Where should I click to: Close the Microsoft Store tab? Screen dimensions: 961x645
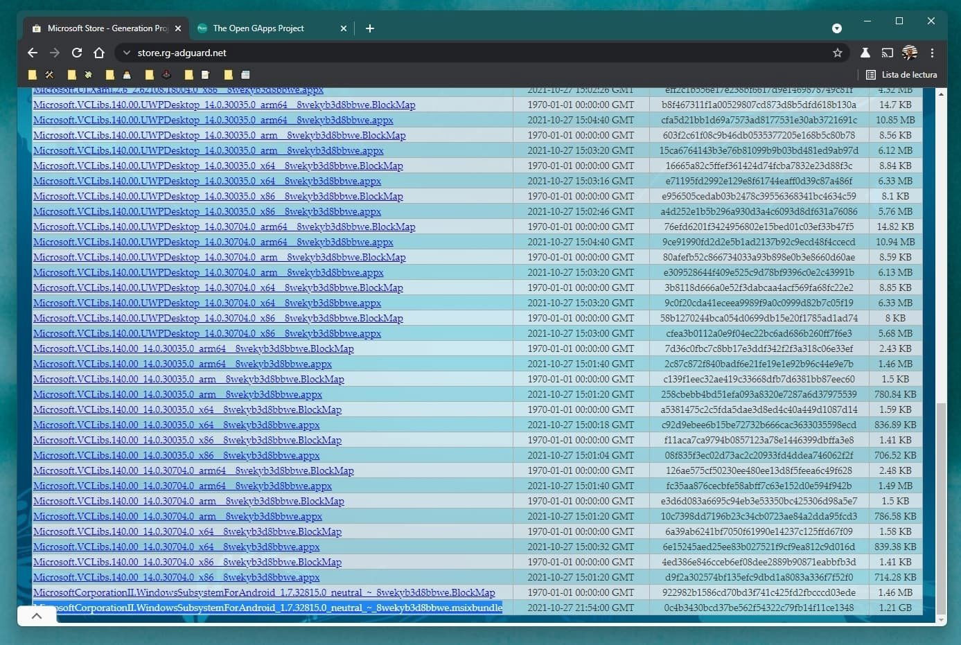178,28
